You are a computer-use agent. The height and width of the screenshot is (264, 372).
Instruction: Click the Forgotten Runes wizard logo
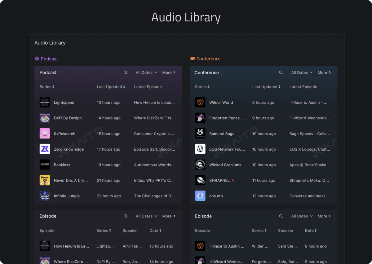point(200,118)
